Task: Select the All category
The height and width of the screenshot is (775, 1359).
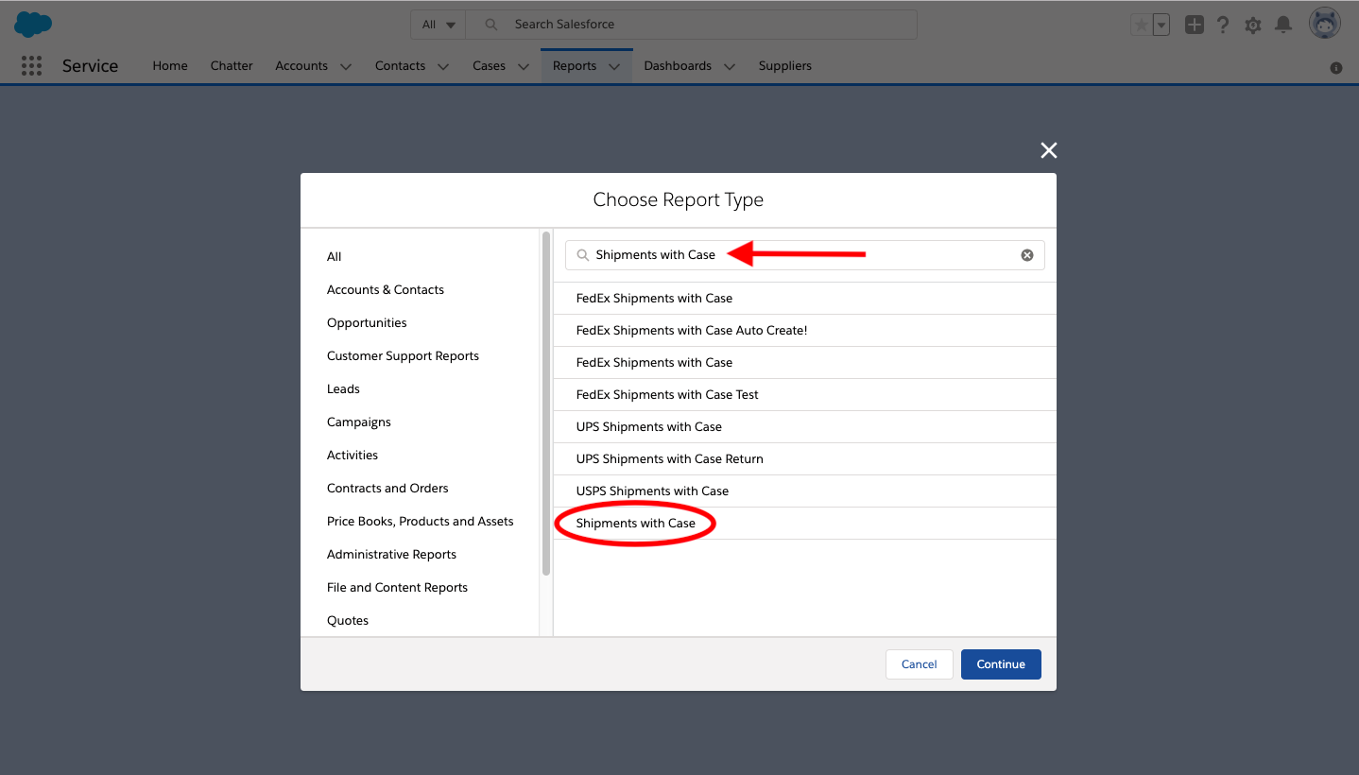Action: (334, 257)
